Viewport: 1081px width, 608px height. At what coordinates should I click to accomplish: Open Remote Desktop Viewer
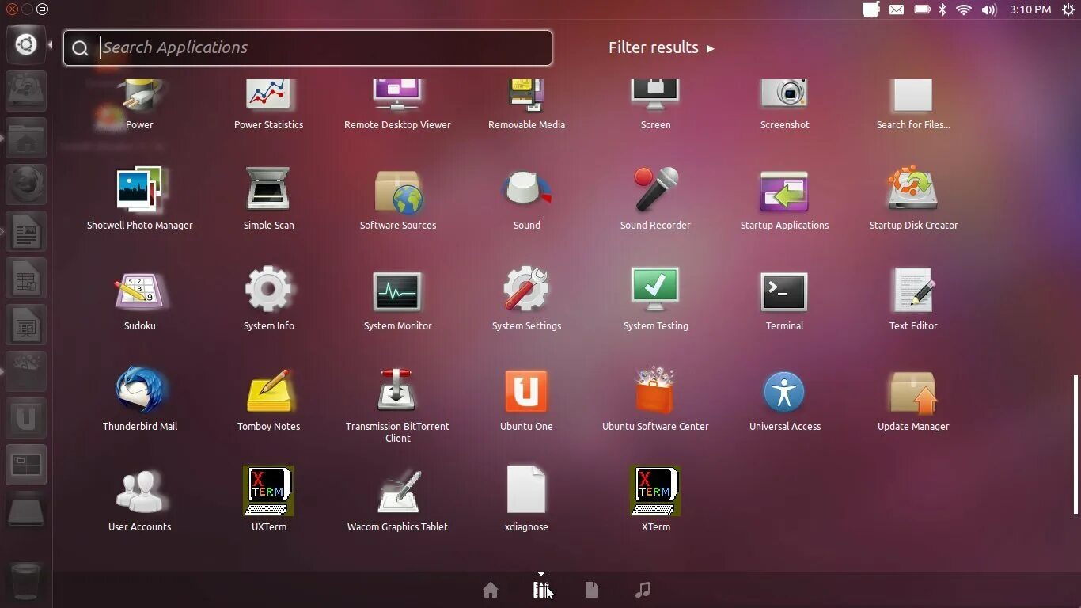397,104
